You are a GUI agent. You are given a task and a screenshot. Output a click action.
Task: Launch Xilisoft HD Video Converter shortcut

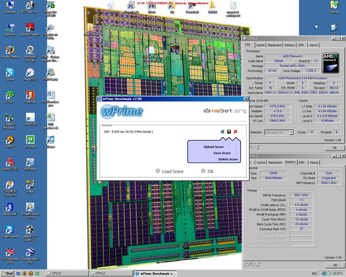coord(30,233)
